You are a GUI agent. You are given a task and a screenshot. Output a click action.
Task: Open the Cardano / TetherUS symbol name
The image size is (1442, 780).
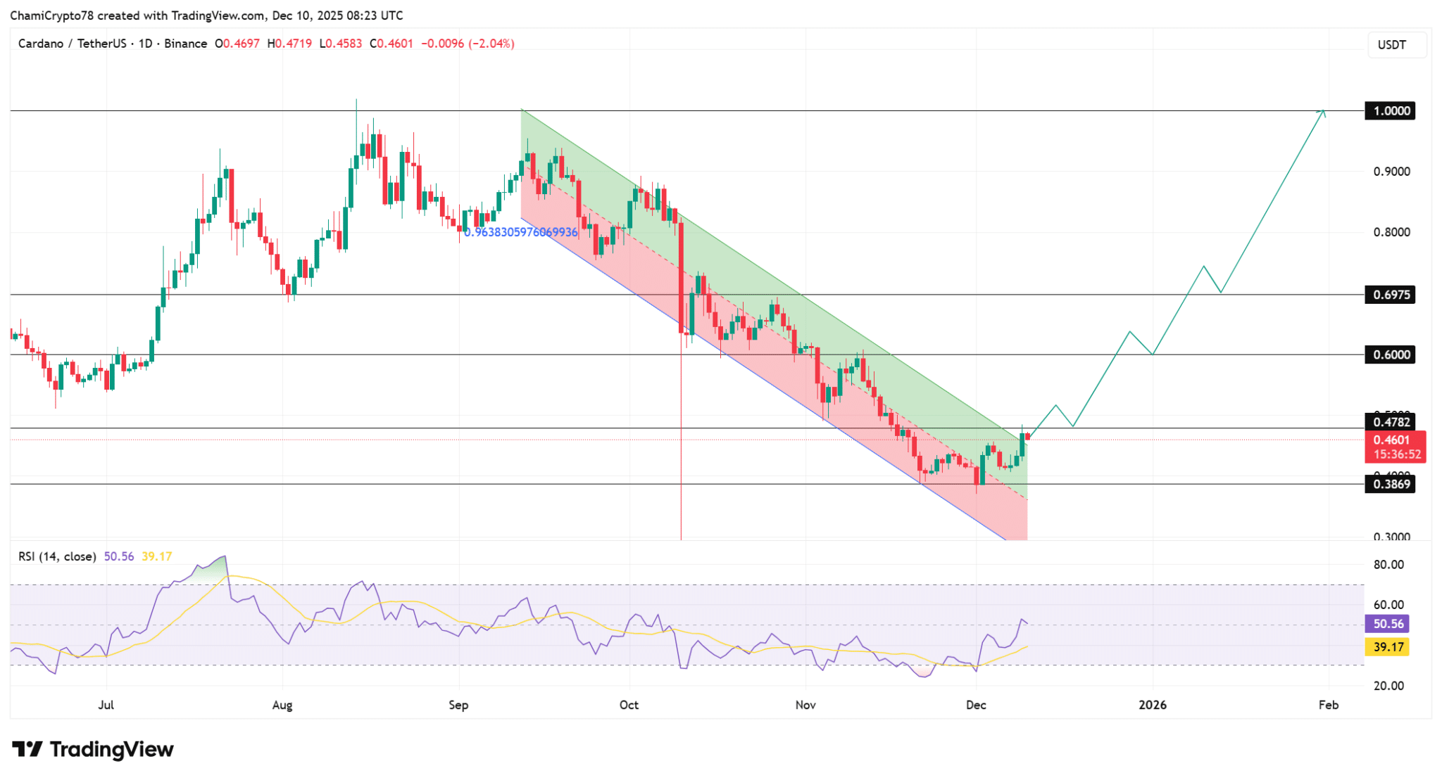(72, 43)
